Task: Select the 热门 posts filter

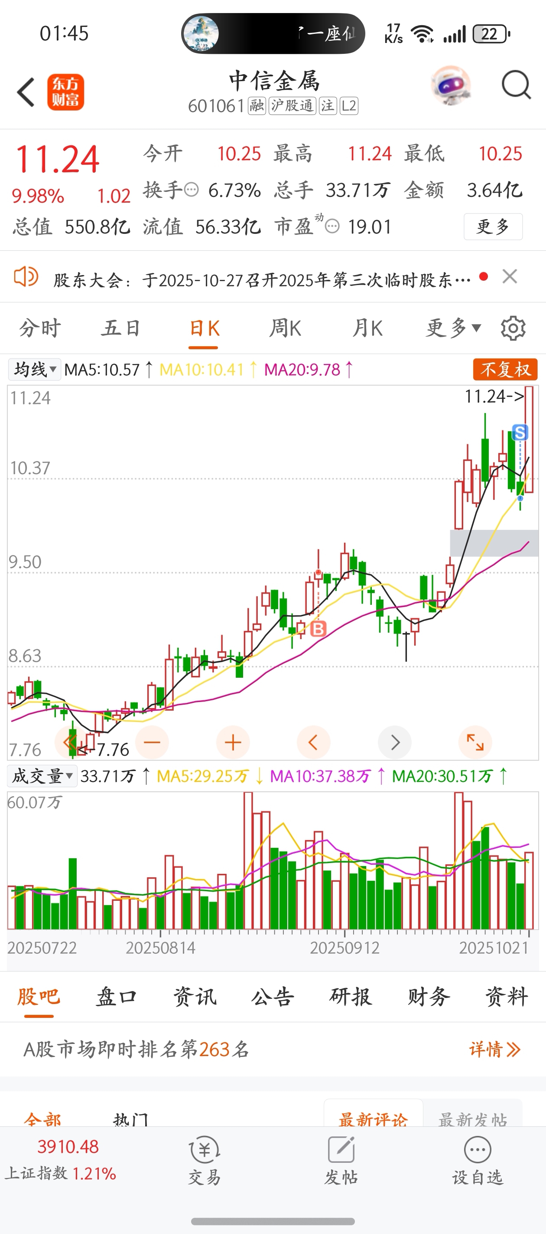Action: pyautogui.click(x=130, y=1119)
